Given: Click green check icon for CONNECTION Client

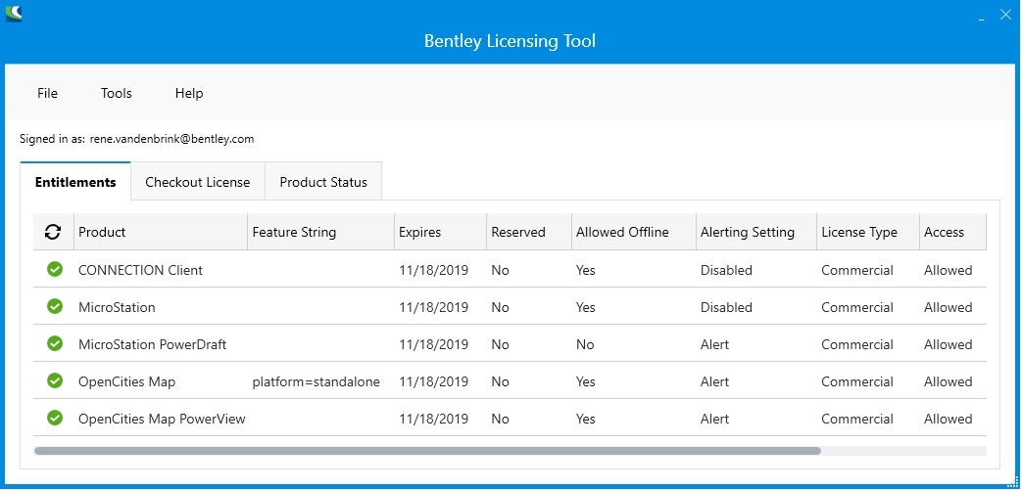Looking at the screenshot, I should tap(55, 269).
